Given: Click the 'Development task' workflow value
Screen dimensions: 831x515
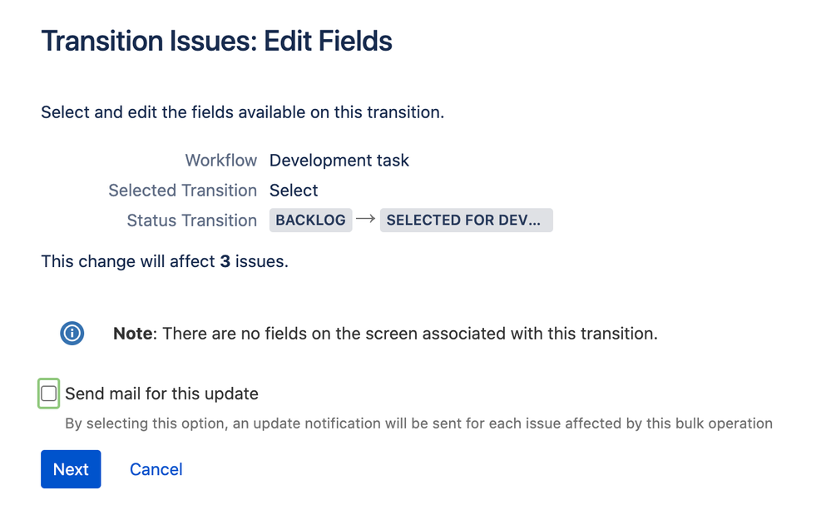Looking at the screenshot, I should coord(339,160).
